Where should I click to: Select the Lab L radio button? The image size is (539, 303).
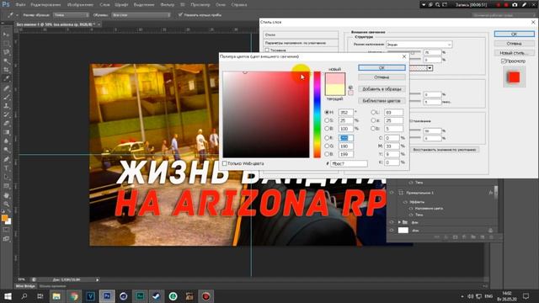373,112
